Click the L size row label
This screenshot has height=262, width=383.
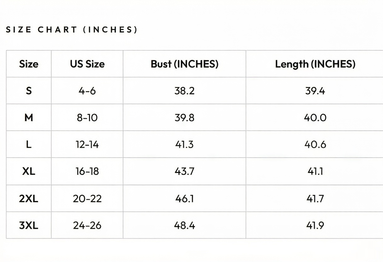pyautogui.click(x=29, y=145)
